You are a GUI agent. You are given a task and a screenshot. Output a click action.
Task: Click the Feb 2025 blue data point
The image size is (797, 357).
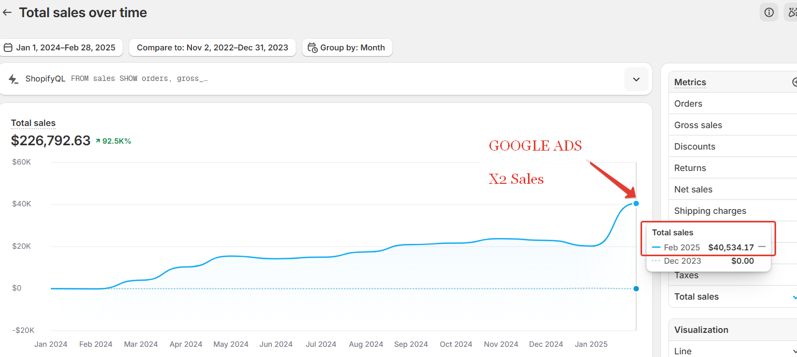tap(636, 203)
